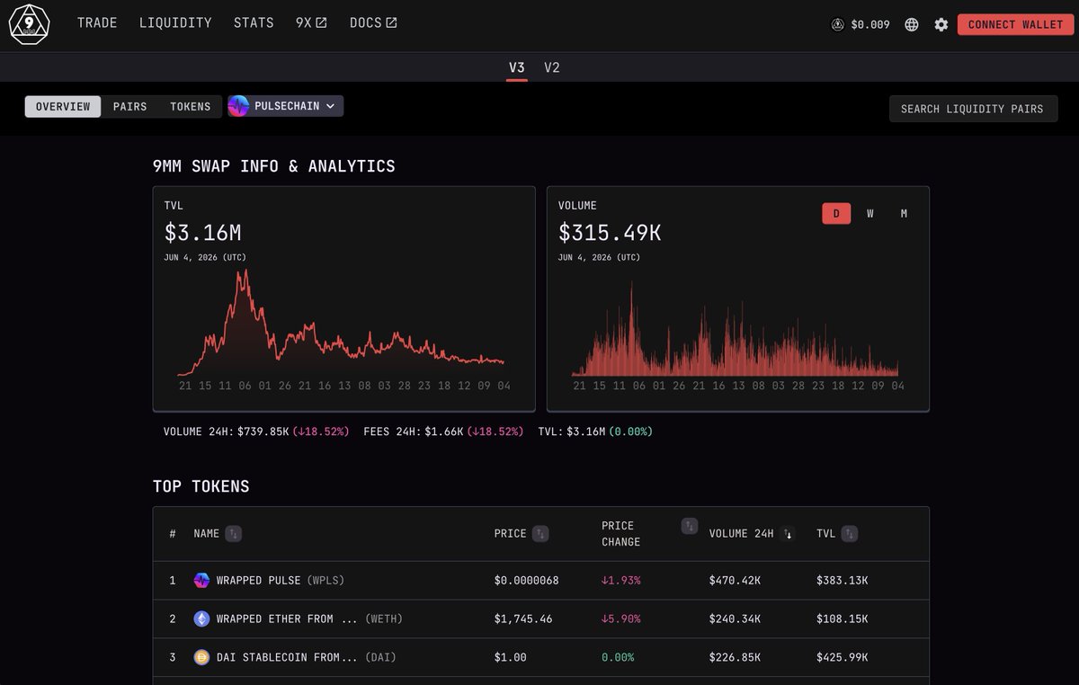Click the PulseChain network logo icon
This screenshot has width=1079, height=685.
coord(239,106)
